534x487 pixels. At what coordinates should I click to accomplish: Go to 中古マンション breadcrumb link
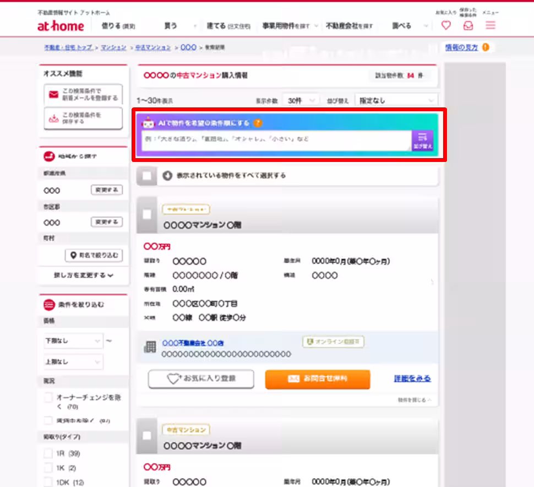click(x=153, y=47)
